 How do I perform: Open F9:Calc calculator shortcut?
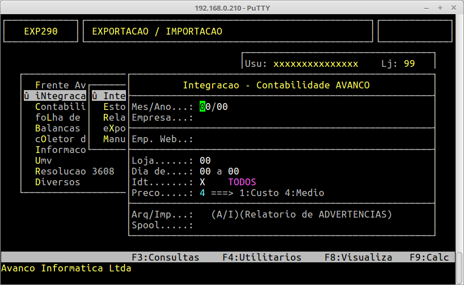point(429,257)
